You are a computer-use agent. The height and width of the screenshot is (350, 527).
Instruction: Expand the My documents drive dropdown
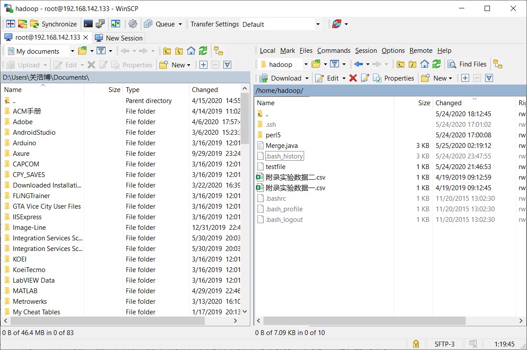pyautogui.click(x=72, y=52)
